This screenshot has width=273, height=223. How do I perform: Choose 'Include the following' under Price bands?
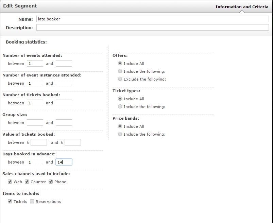pyautogui.click(x=120, y=134)
